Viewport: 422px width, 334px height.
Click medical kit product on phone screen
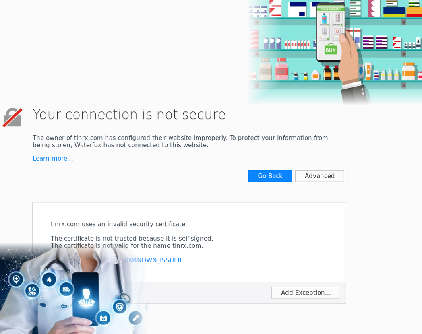pyautogui.click(x=337, y=31)
